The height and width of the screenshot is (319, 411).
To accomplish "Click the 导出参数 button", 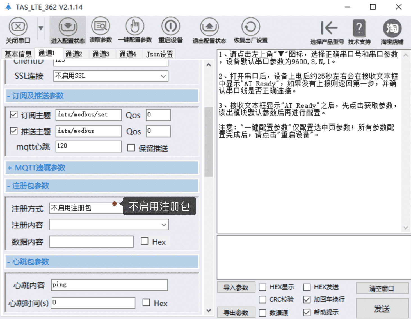I will [x=236, y=313].
